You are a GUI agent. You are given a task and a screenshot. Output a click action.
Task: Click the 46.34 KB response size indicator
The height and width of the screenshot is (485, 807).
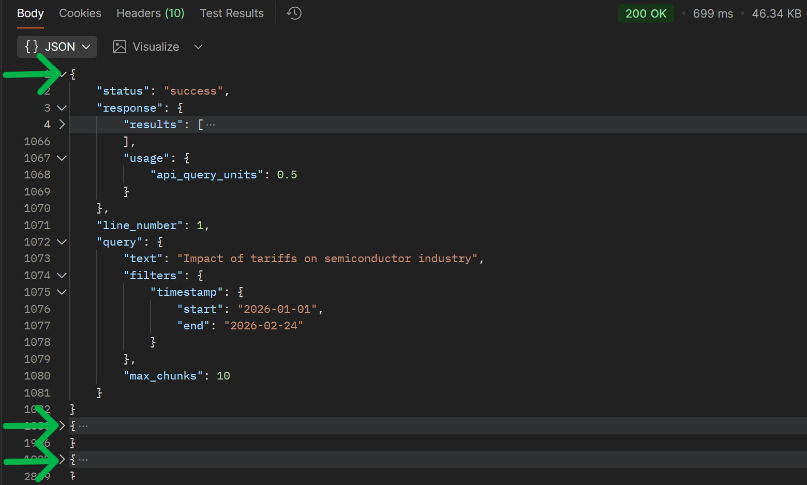(x=776, y=13)
